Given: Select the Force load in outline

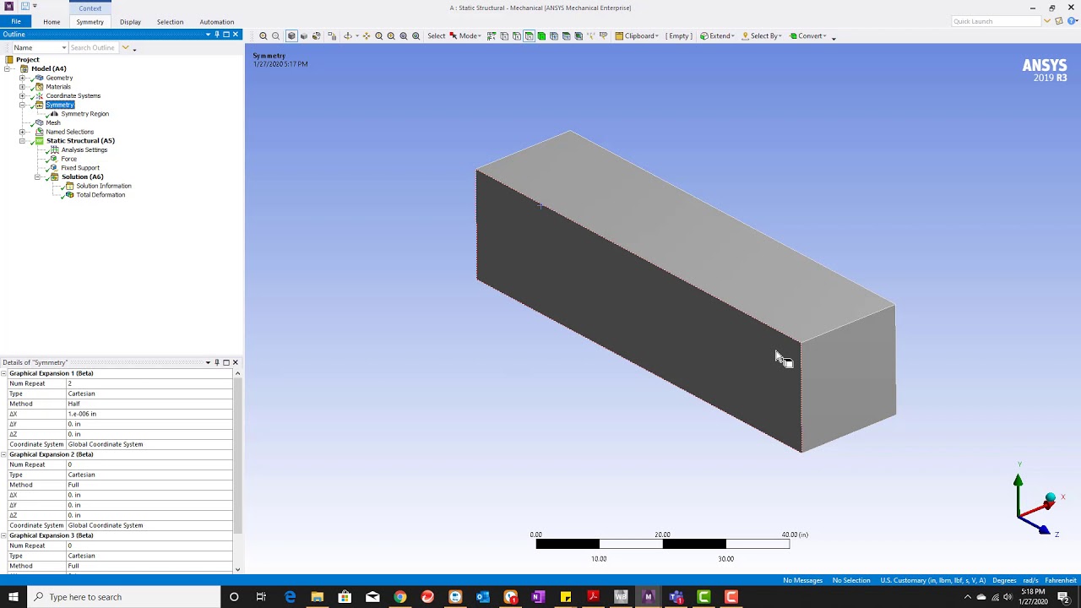Looking at the screenshot, I should click(69, 159).
